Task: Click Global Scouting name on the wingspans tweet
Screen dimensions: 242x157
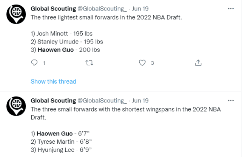Action: click(x=53, y=100)
